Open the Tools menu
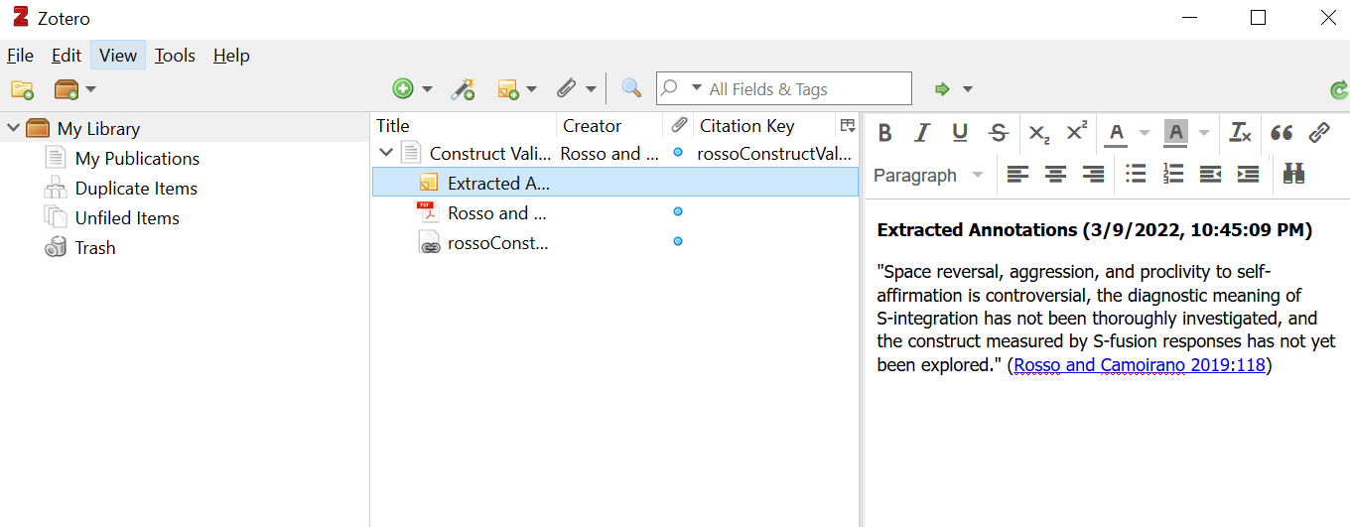The height and width of the screenshot is (527, 1350). point(175,56)
